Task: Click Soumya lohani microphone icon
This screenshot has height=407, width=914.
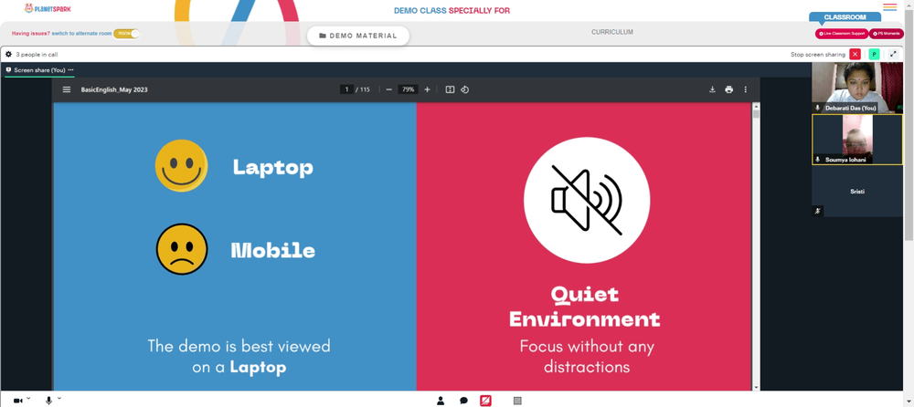Action: [818, 159]
